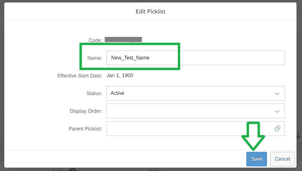302x171 pixels.
Task: Select the Jan 1, 1900 date text
Action: click(120, 75)
